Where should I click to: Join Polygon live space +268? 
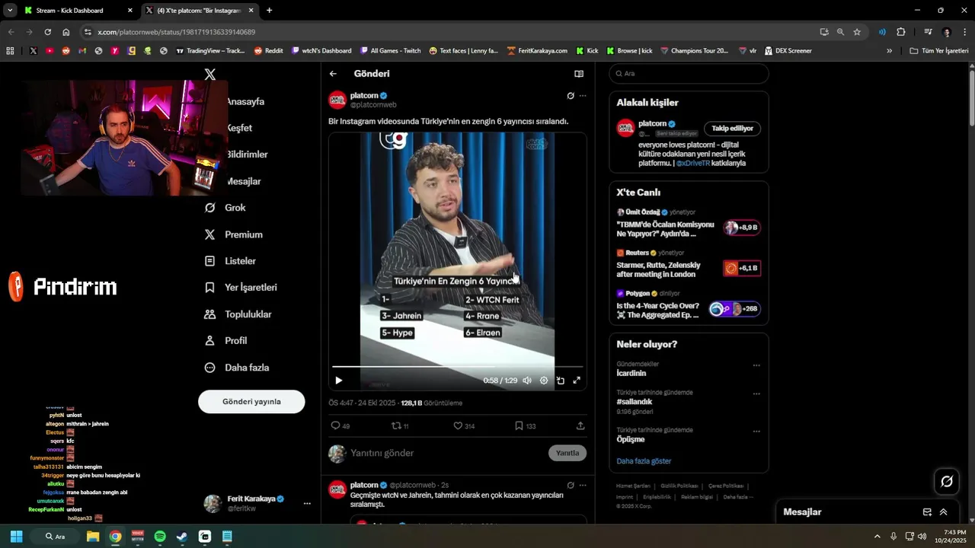[x=734, y=309]
